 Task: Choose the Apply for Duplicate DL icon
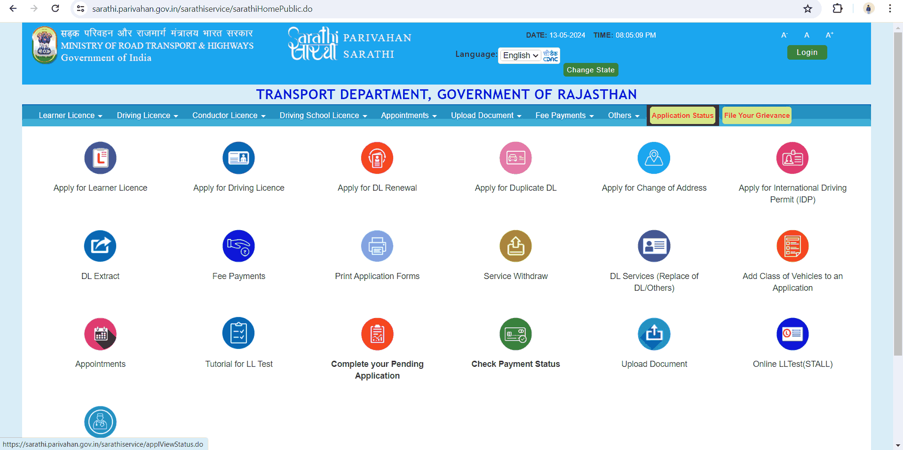tap(515, 158)
